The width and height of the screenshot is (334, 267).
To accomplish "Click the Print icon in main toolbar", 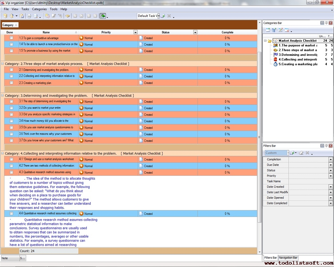I will click(29, 16).
